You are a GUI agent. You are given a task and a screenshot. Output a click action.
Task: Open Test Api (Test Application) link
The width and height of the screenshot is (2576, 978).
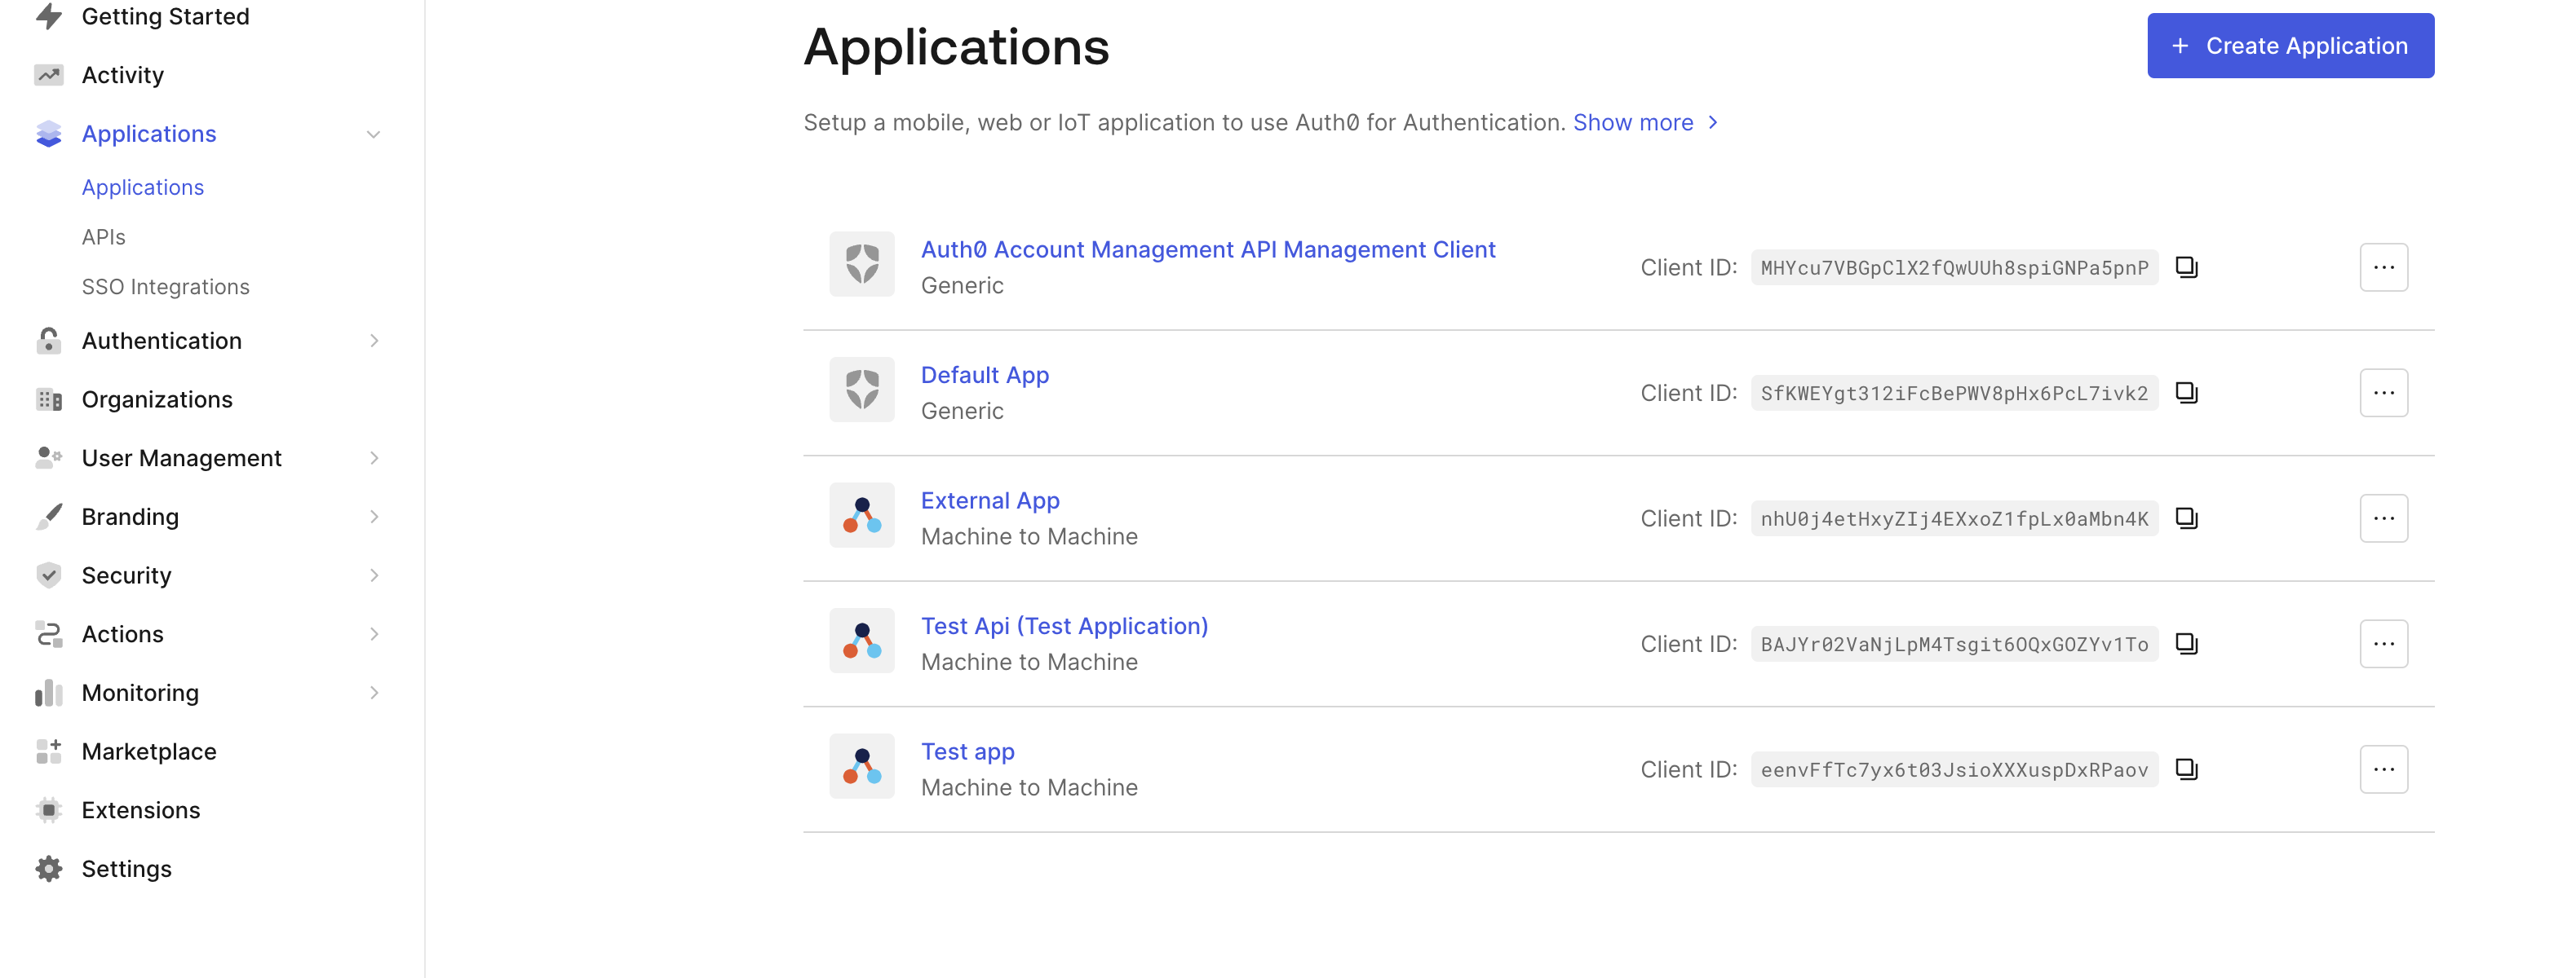click(x=1063, y=625)
